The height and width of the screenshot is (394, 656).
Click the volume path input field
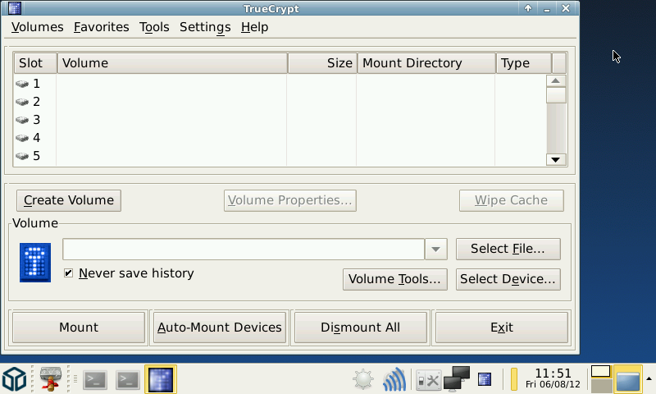244,250
